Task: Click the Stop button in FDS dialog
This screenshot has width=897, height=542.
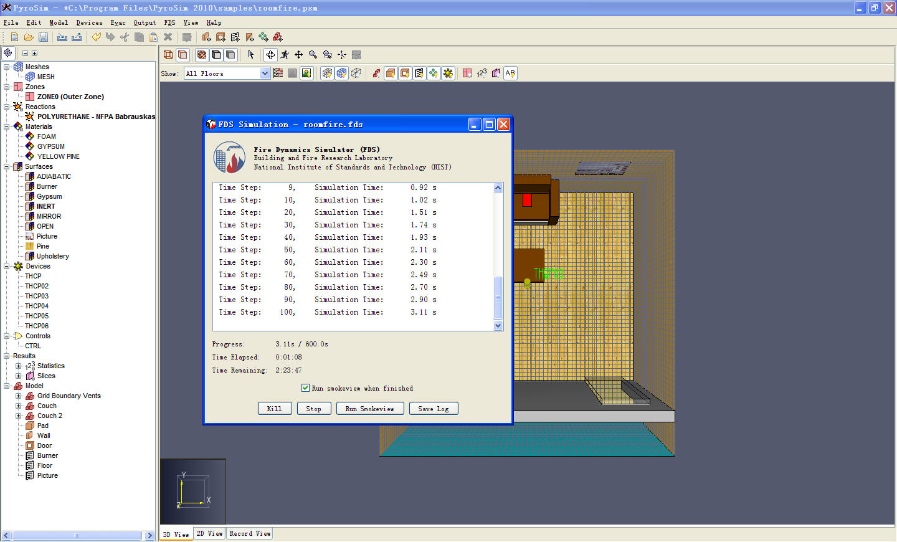Action: point(313,409)
